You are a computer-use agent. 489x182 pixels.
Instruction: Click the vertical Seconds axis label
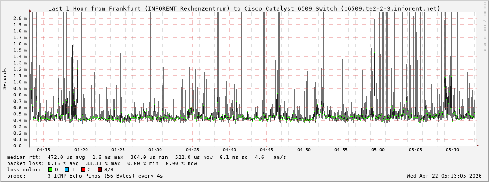pyautogui.click(x=5, y=79)
